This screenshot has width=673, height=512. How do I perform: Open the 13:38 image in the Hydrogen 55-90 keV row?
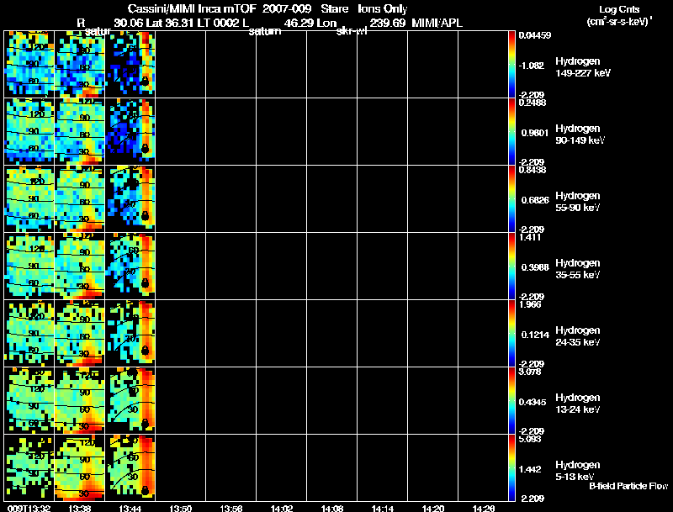[x=80, y=199]
